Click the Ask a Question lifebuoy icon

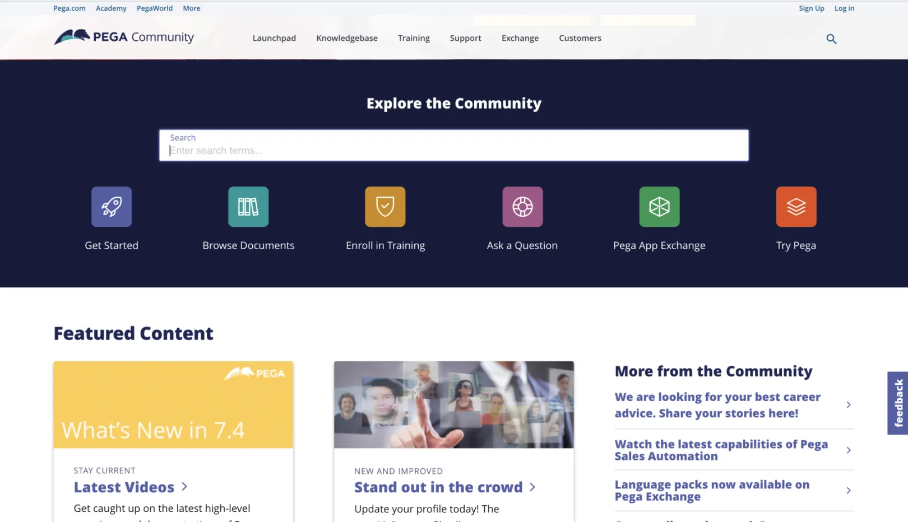[522, 207]
